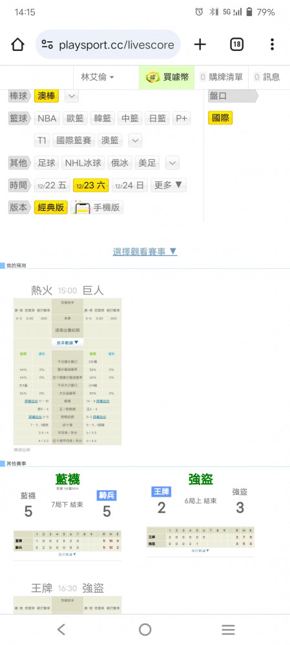Tap the browser home icon
Screen dimensions: 290x645
(17, 45)
